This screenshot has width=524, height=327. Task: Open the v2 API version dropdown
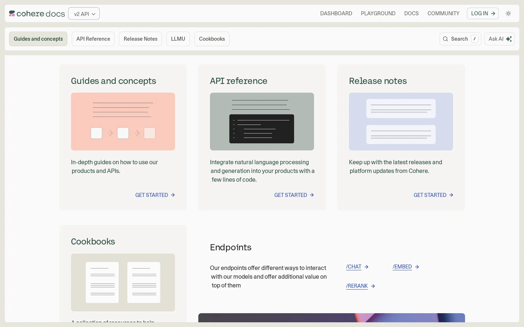tap(84, 14)
